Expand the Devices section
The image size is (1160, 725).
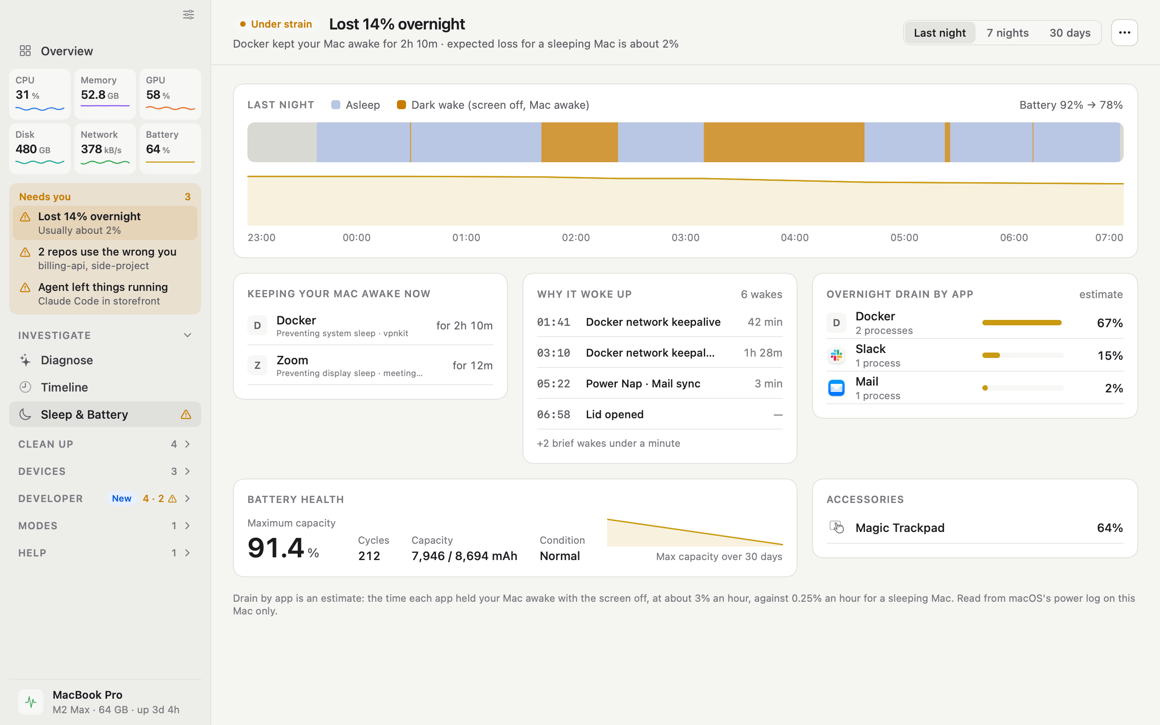click(x=188, y=471)
